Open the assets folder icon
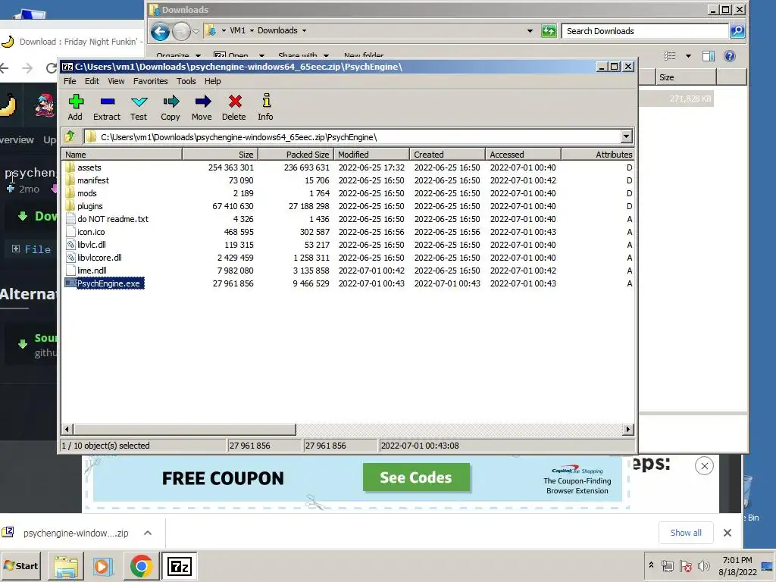776x582 pixels. (70, 167)
